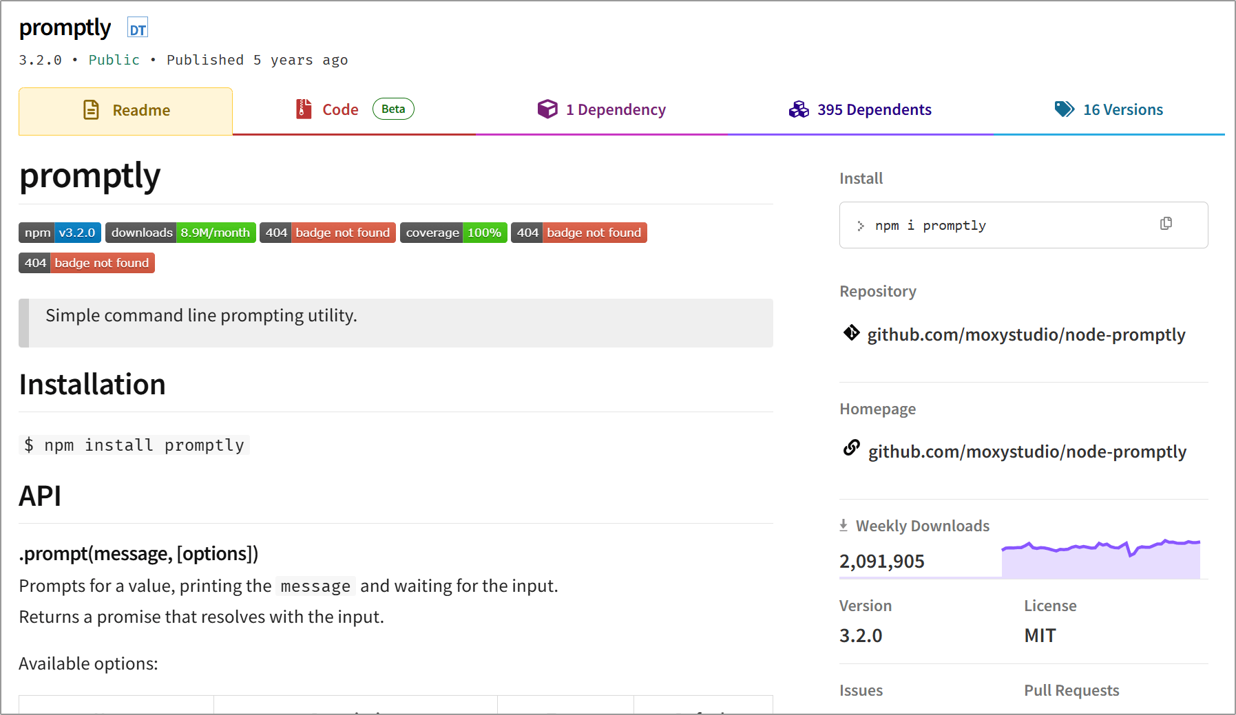The height and width of the screenshot is (715, 1236).
Task: Click 'Simple command line prompting utility.' quote
Action: pyautogui.click(x=201, y=315)
